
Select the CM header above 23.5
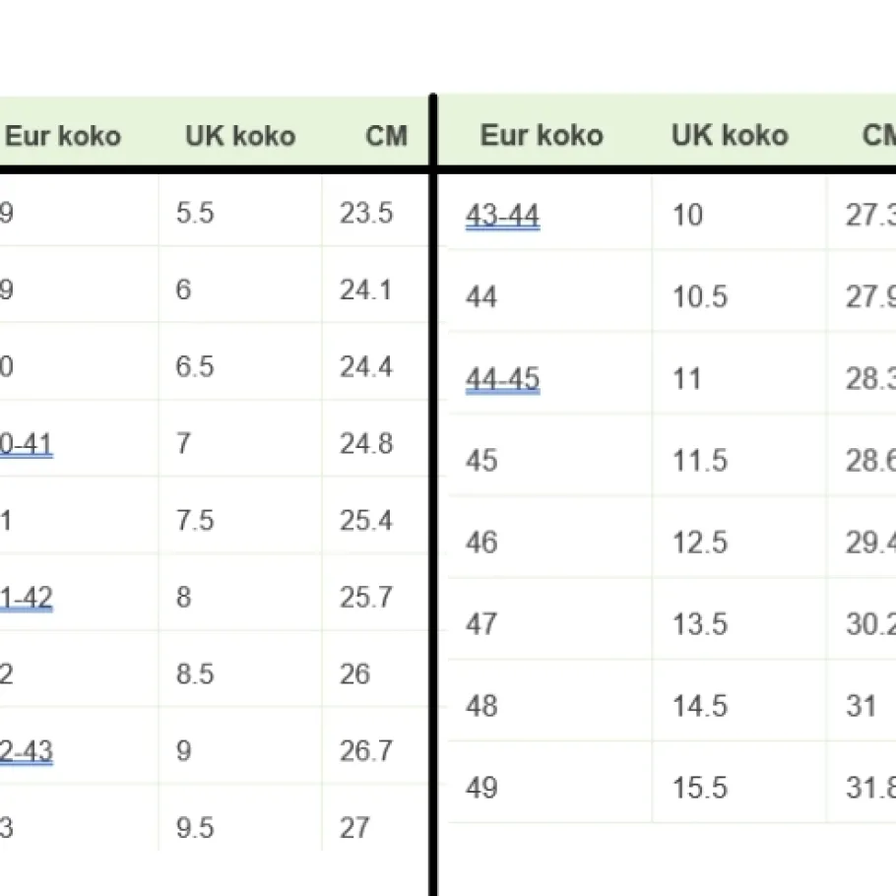[x=386, y=135]
